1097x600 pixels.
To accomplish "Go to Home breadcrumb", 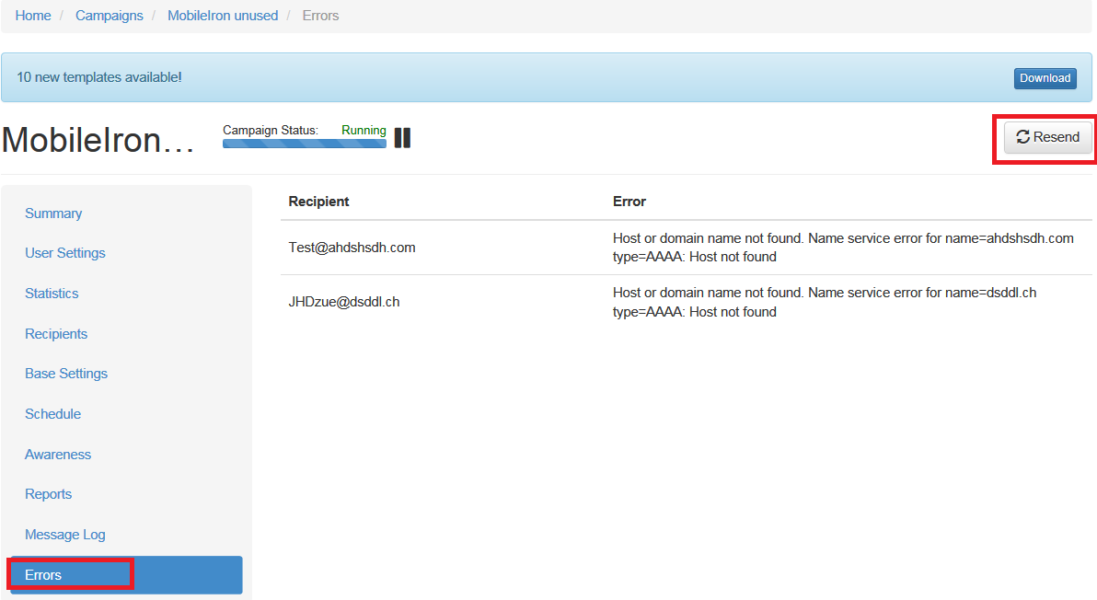I will (x=33, y=16).
